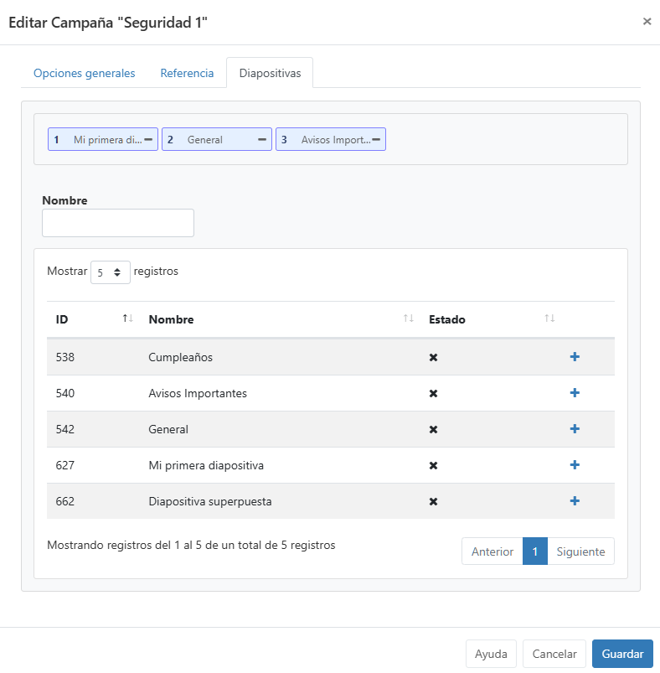This screenshot has width=660, height=673.
Task: Focus the Nombre filter input field
Action: pyautogui.click(x=118, y=223)
